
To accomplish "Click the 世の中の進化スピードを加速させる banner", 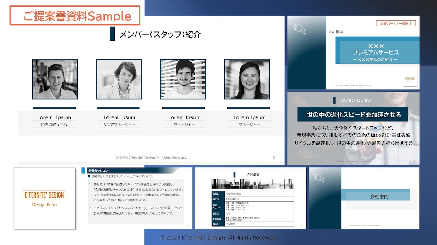I will (x=352, y=115).
